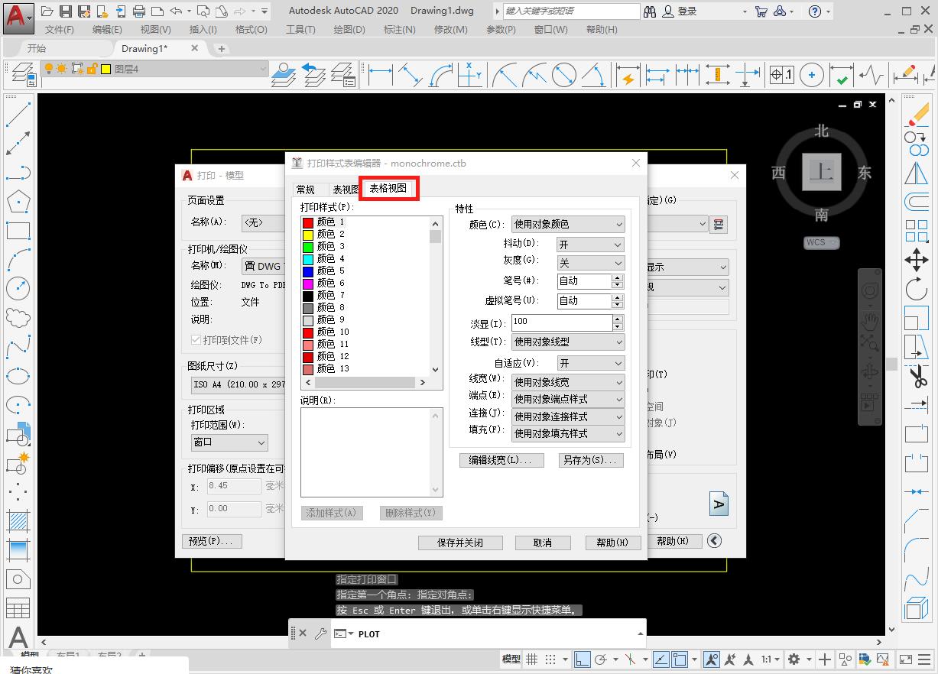Select the Polygon tool
938x674 pixels.
coord(18,200)
